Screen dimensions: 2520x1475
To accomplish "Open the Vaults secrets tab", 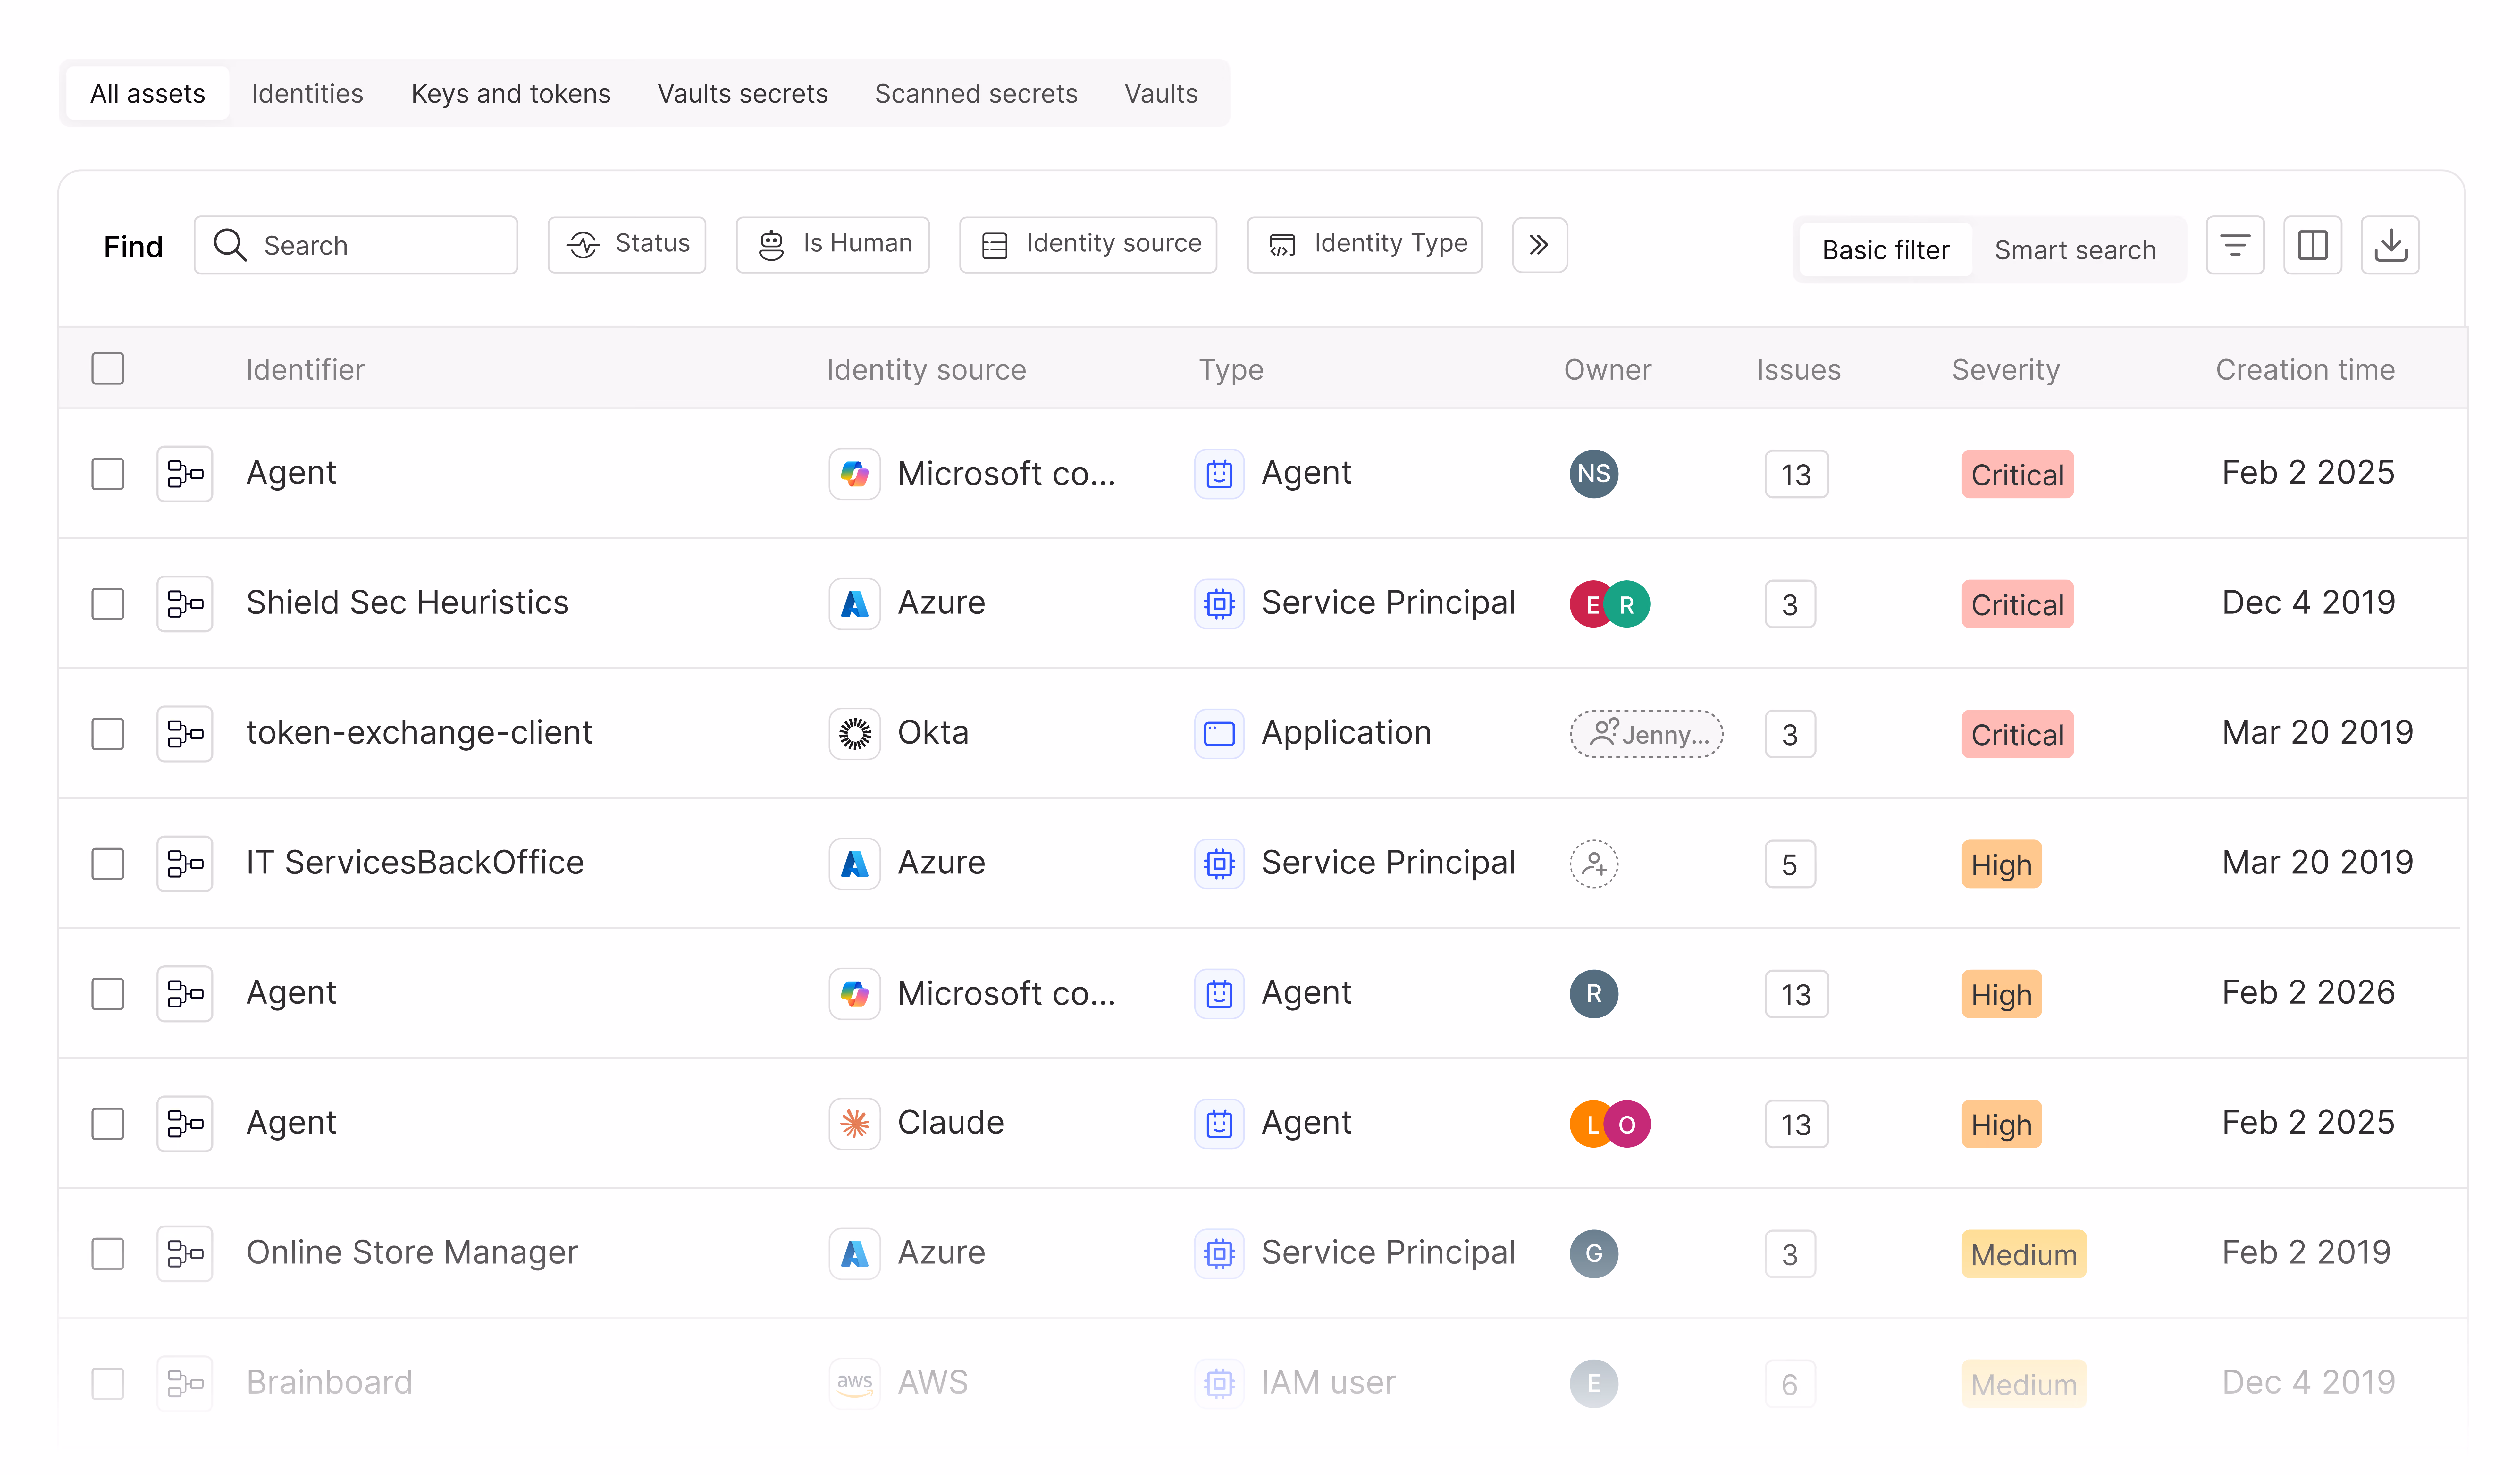I will coord(743,94).
